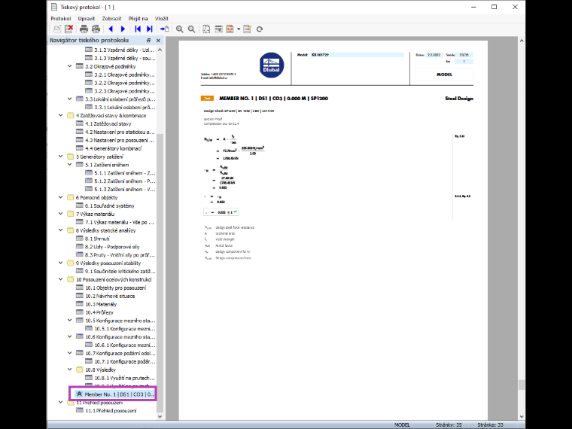
Task: Open the Upravit menu
Action: click(87, 19)
